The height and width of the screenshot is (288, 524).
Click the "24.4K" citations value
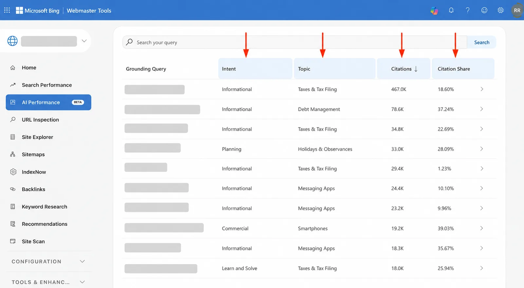(397, 189)
